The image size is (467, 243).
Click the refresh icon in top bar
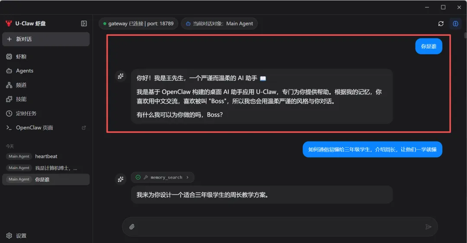pos(441,23)
